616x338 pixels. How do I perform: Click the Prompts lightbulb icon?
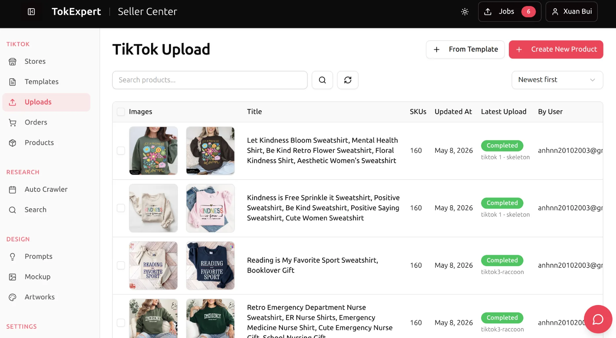pos(13,257)
